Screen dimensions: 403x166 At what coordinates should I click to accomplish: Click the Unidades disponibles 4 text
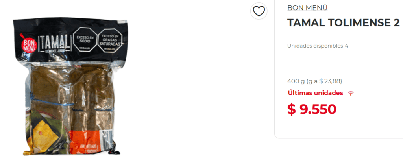pos(318,46)
